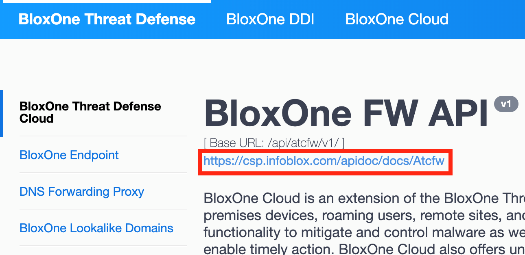Click the blue active-section indicator bar

click(2, 112)
